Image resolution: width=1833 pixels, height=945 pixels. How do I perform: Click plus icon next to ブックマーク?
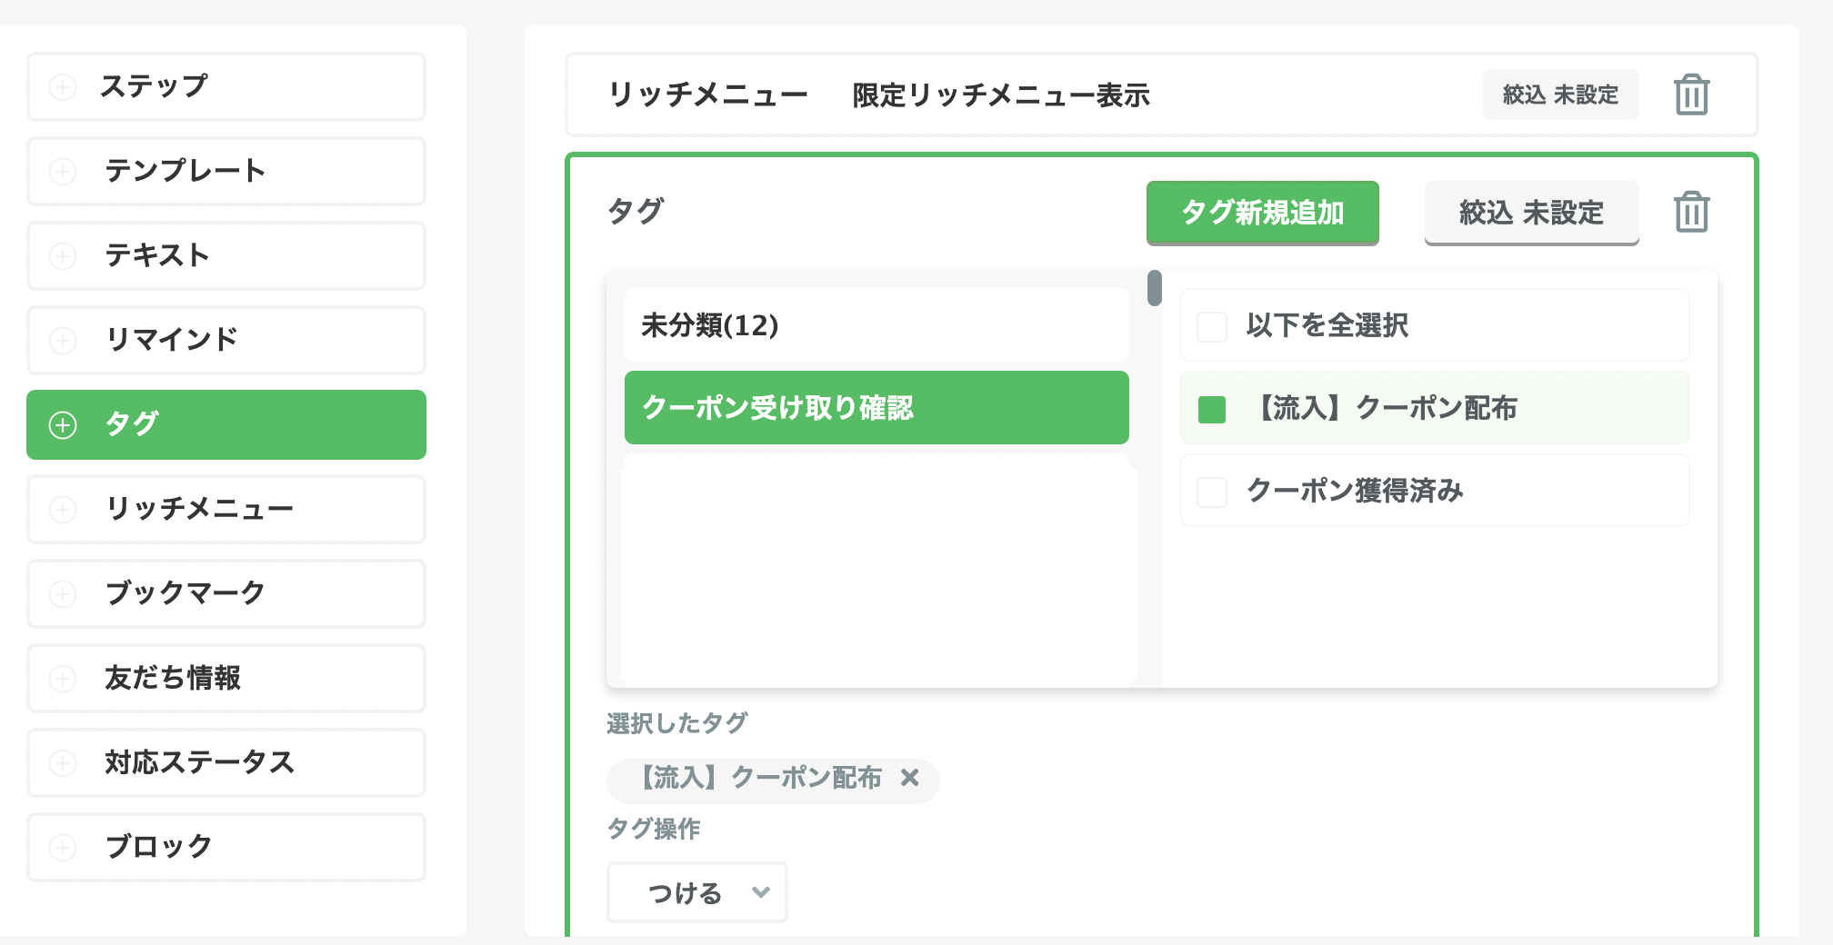coord(63,594)
